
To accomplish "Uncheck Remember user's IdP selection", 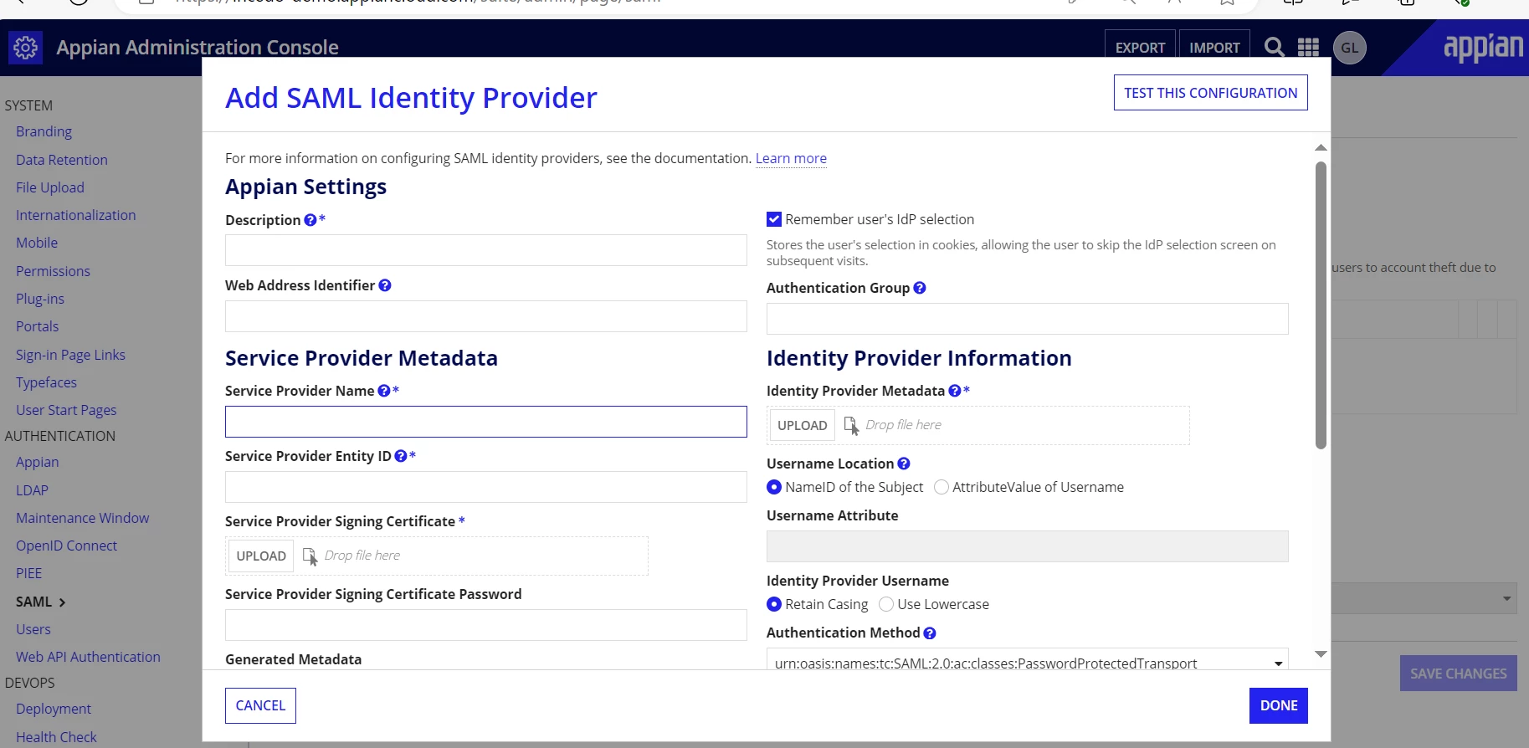I will [774, 219].
